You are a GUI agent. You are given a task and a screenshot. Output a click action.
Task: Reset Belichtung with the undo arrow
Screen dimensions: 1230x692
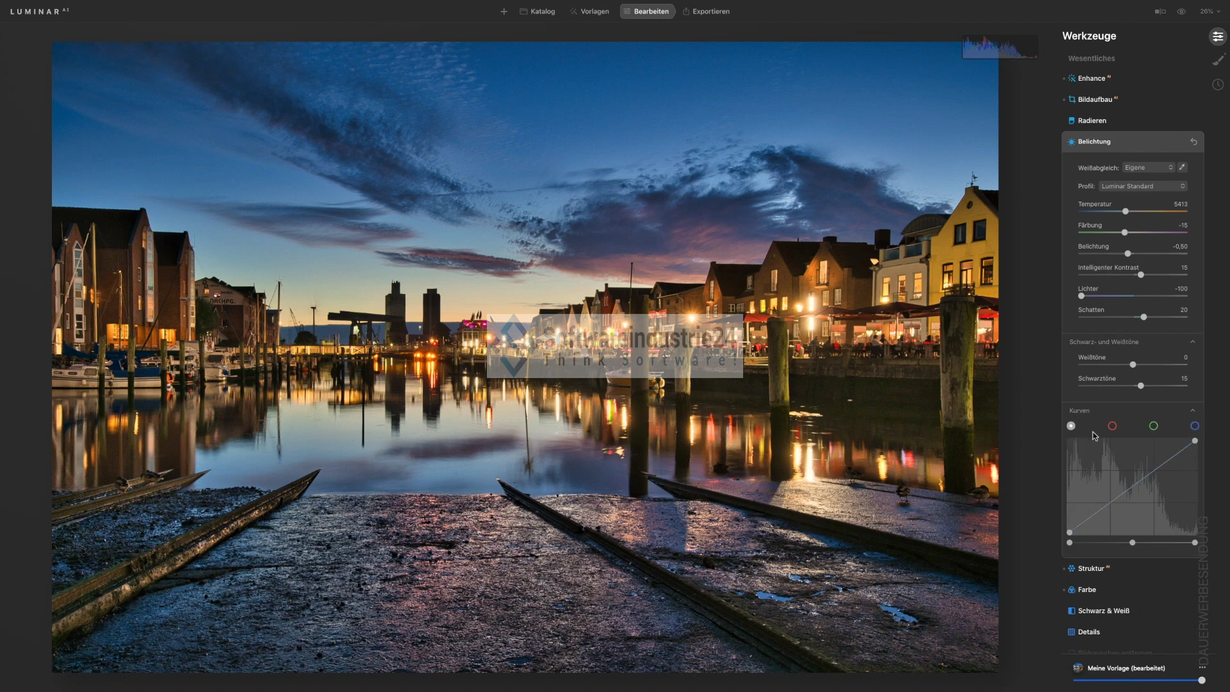click(x=1193, y=142)
